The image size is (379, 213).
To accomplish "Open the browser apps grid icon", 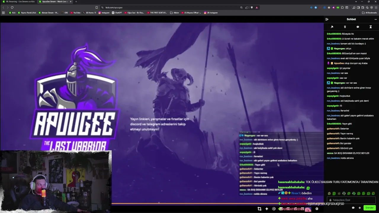I will click(3, 13).
